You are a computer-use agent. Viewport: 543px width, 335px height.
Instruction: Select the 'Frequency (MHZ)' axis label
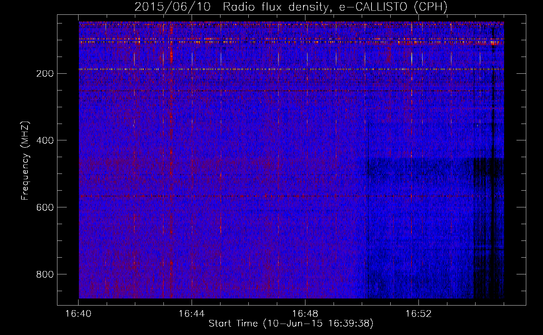25,161
